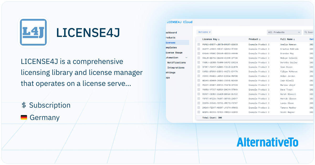Screen dimensions: 315x165
Task: Click license key 946JW-BB79A-DBAXN-VCXHR-3PTGK
Action: 220,58
